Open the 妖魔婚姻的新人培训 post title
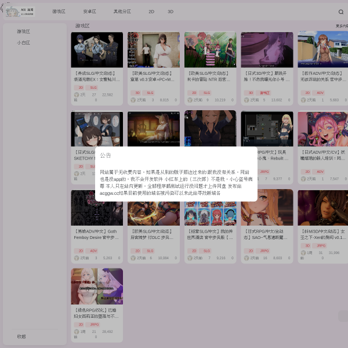This screenshot has width=348, height=348. point(324,155)
